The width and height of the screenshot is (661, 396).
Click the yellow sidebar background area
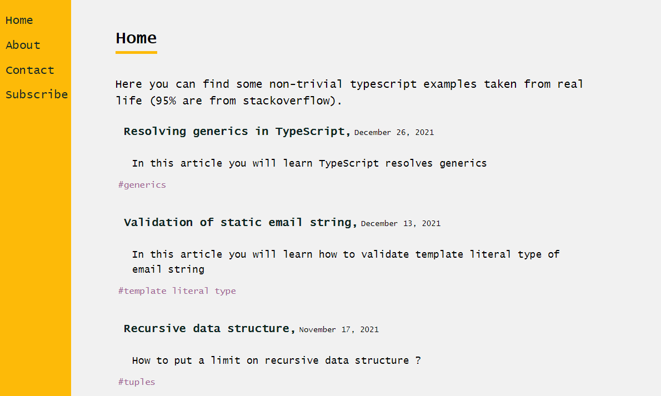(36, 250)
